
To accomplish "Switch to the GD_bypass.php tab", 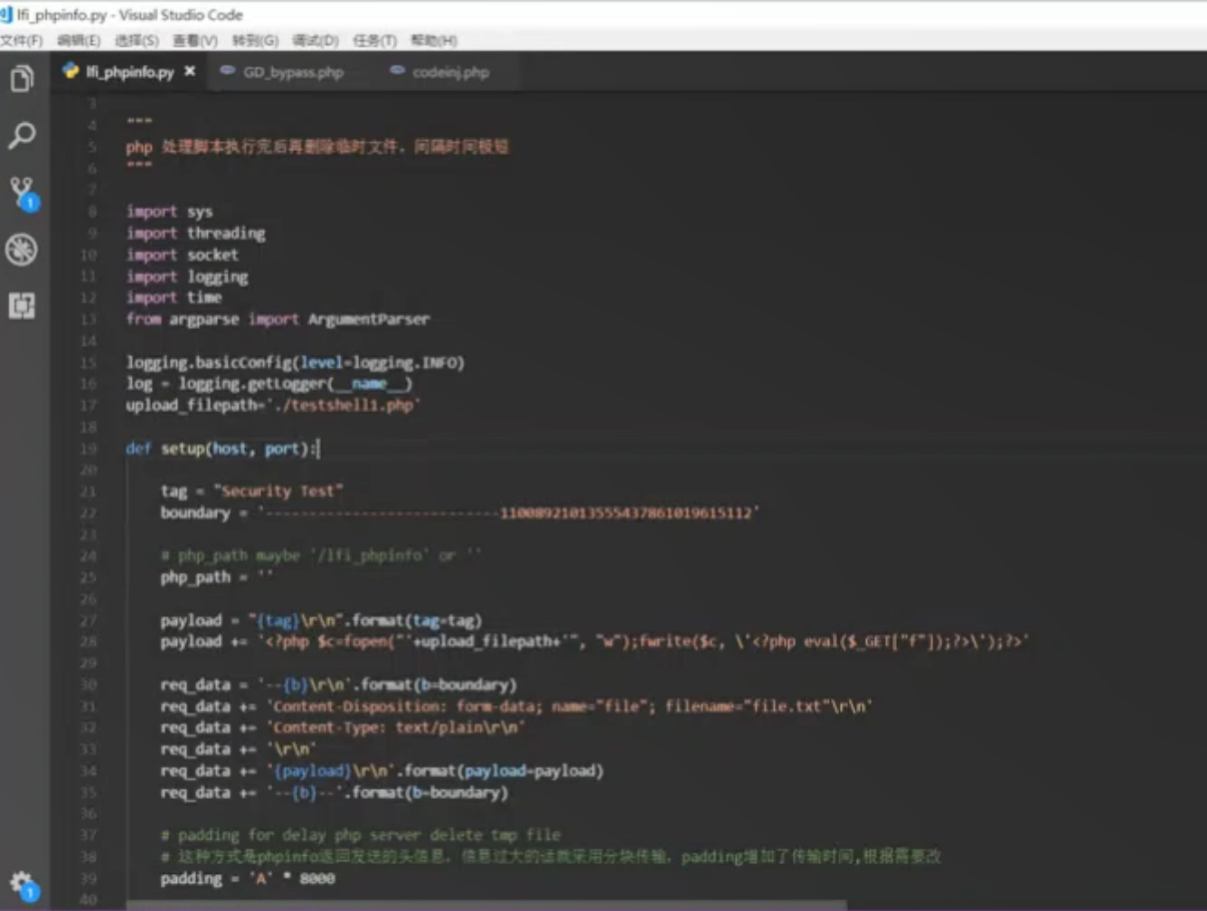I will point(293,71).
